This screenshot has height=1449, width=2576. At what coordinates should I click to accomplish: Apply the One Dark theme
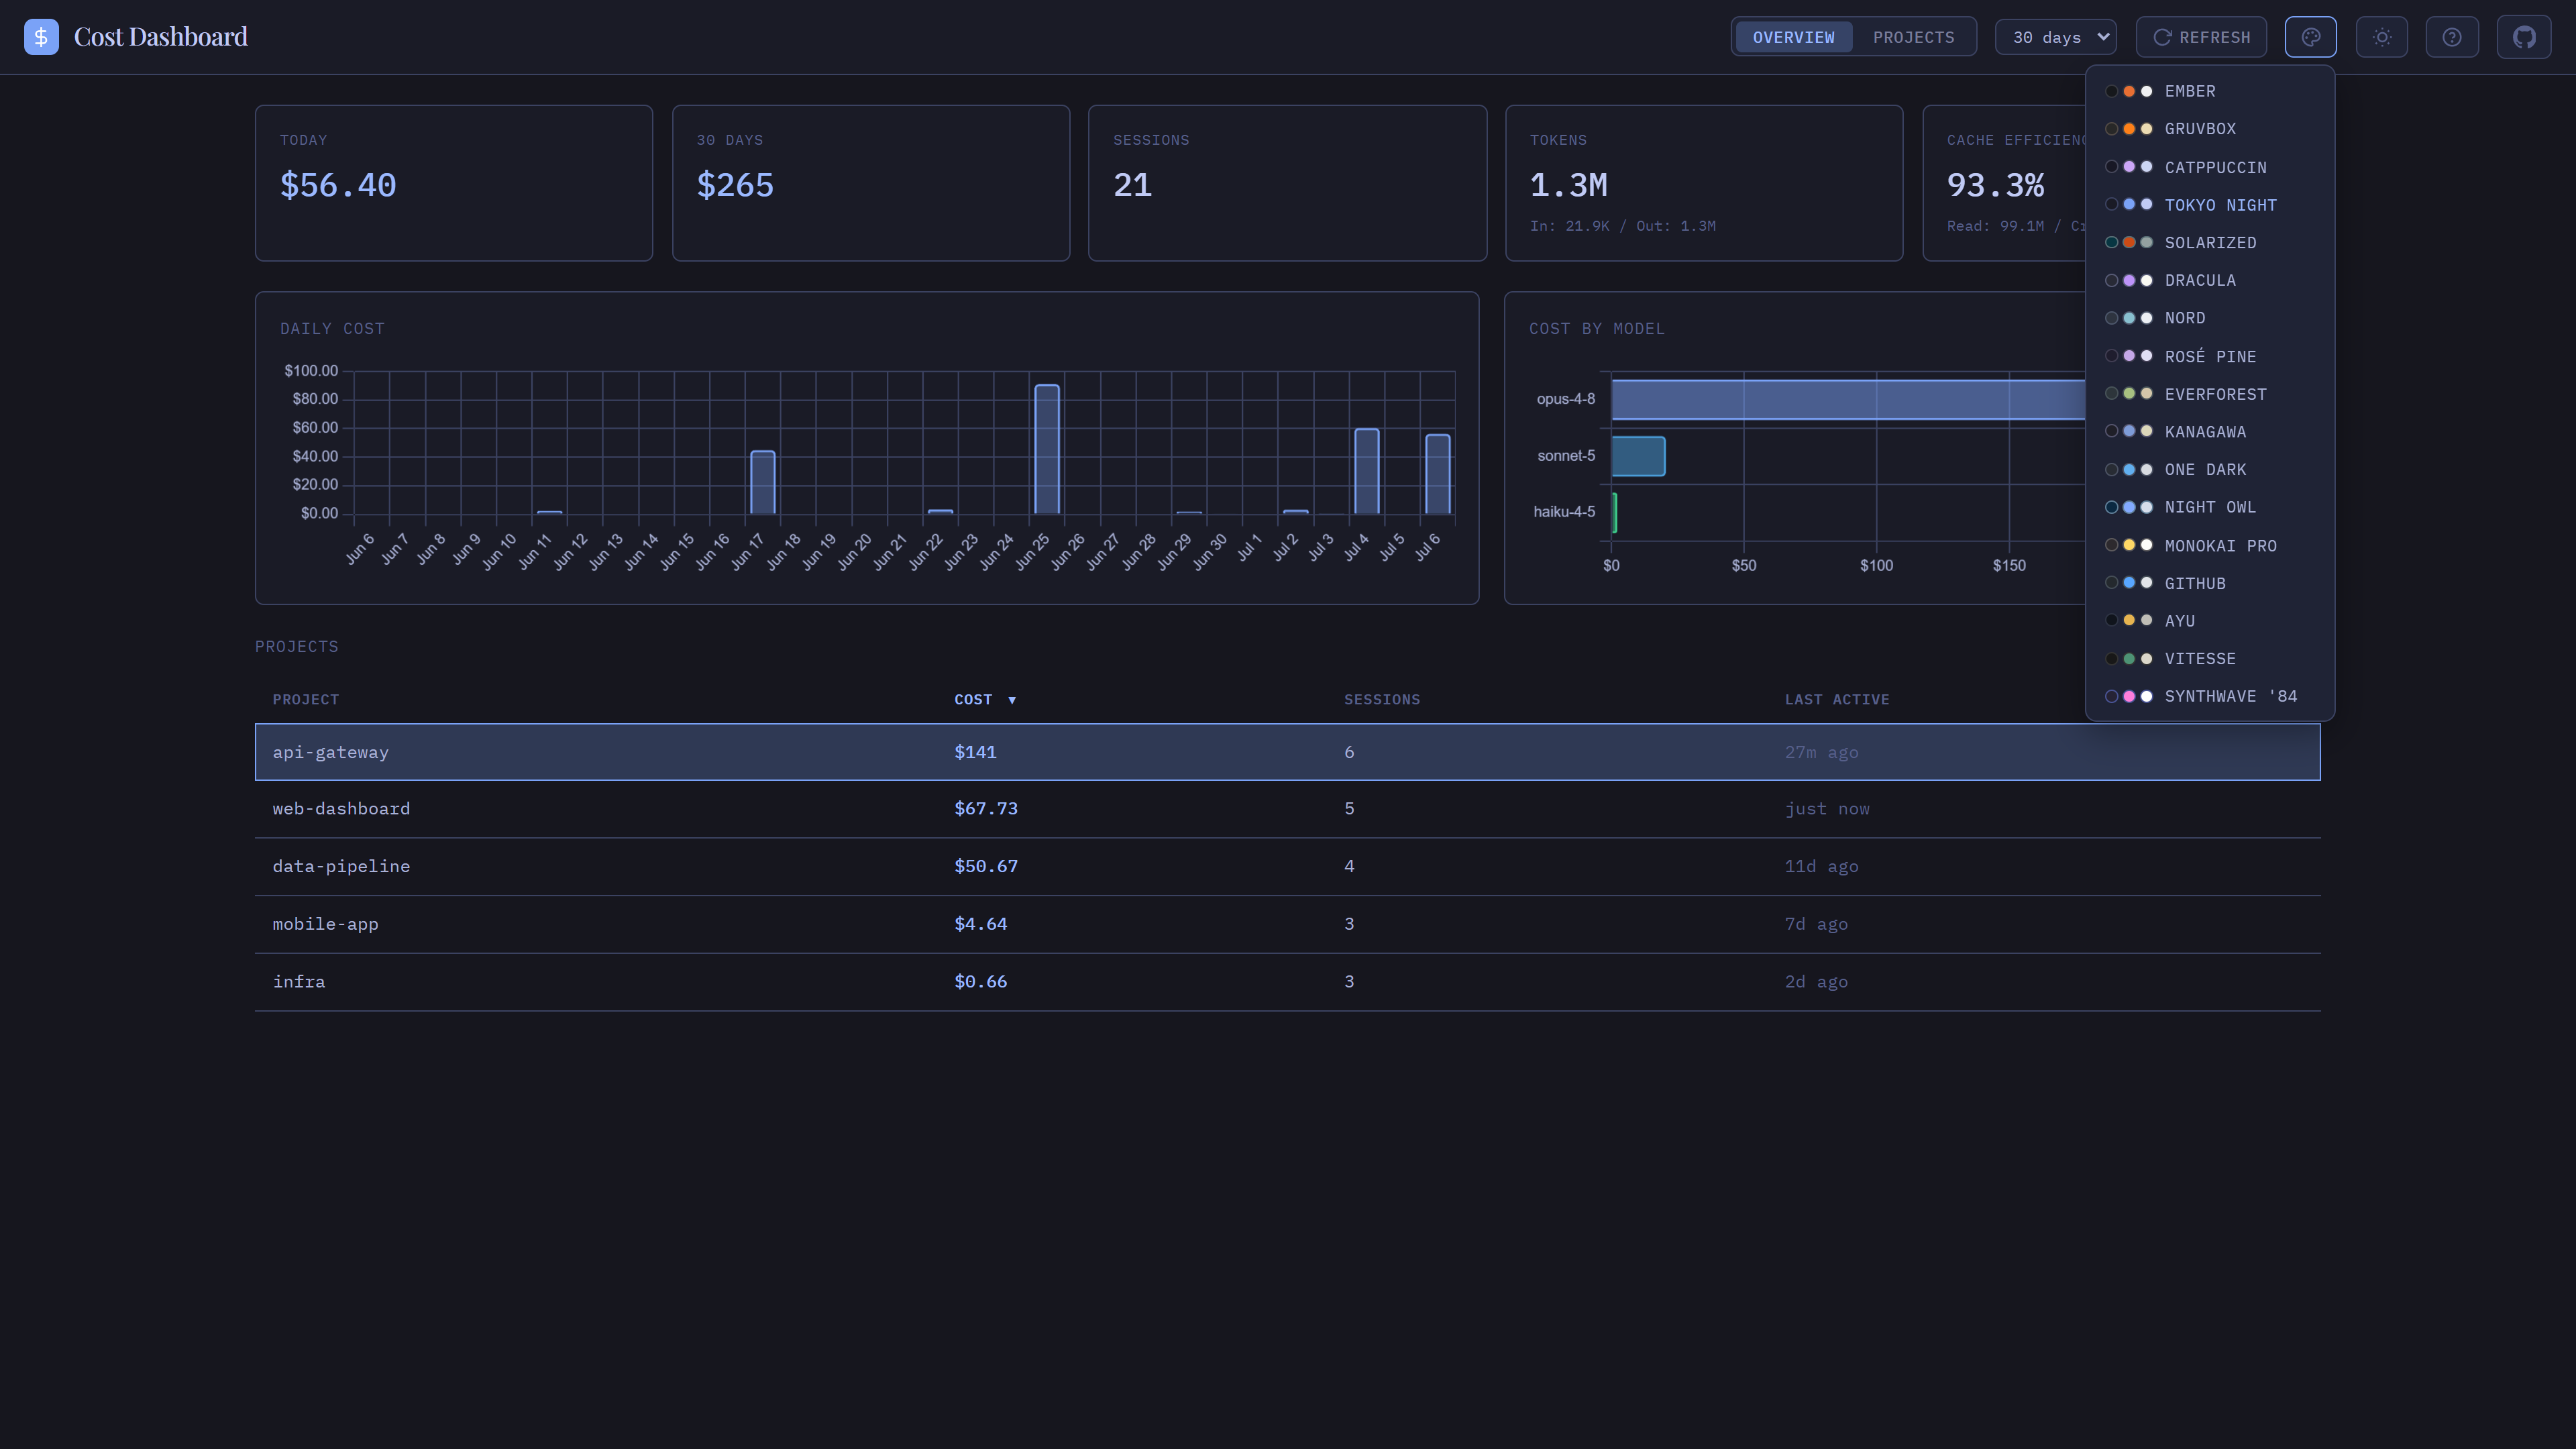pos(2210,469)
